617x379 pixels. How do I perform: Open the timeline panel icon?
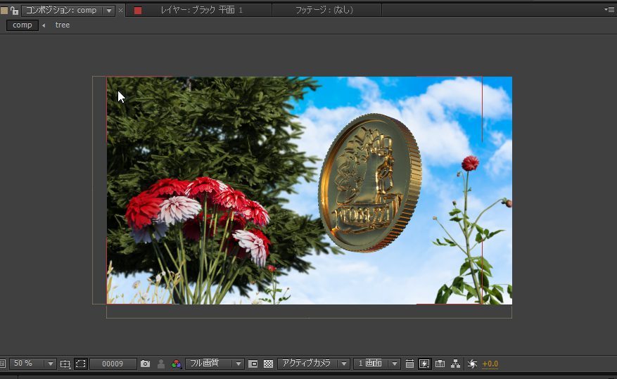[x=440, y=364]
